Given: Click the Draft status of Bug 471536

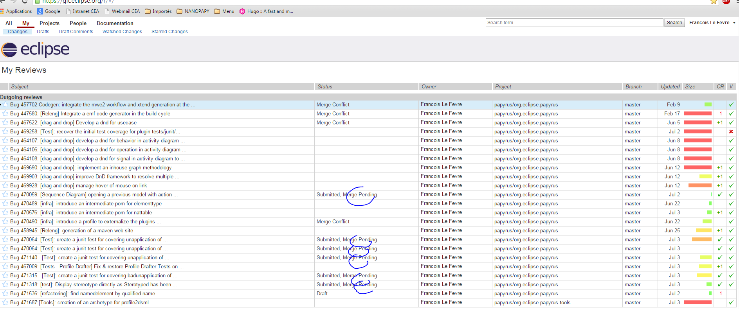Looking at the screenshot, I should pos(322,293).
